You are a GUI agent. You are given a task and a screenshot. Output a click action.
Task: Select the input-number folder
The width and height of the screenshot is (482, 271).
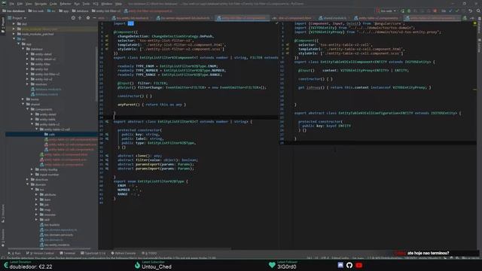pos(47,175)
